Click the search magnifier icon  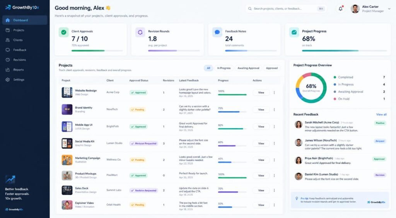[x=250, y=9]
